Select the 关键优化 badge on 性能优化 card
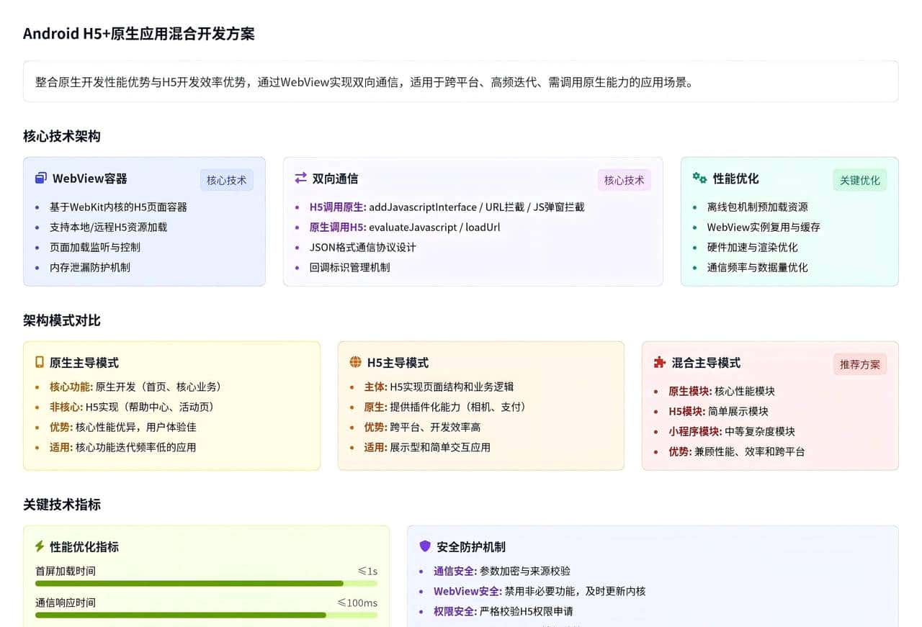 (859, 180)
